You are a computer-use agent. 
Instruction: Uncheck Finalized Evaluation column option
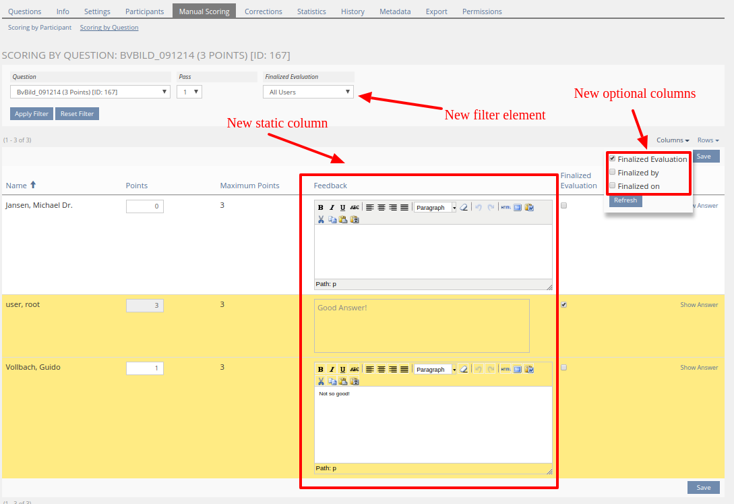tap(612, 159)
